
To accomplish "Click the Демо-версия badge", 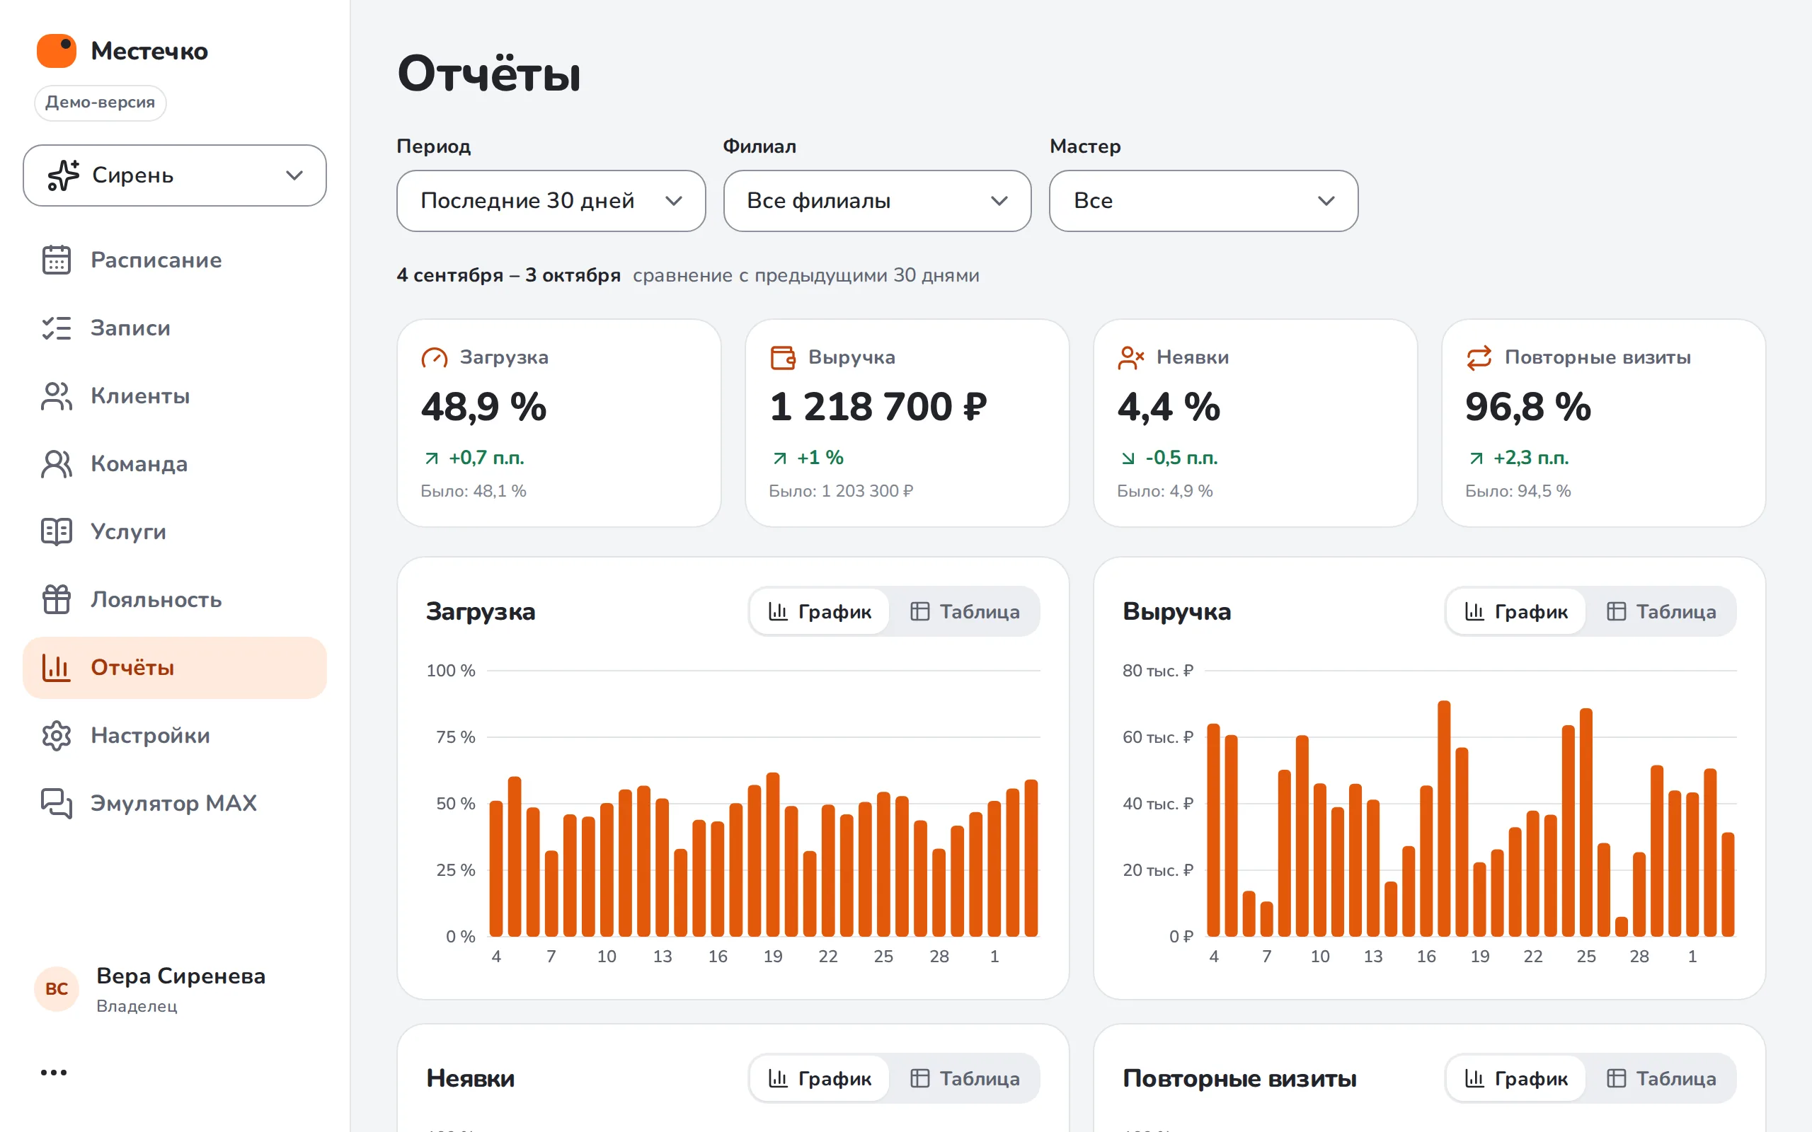I will 101,103.
